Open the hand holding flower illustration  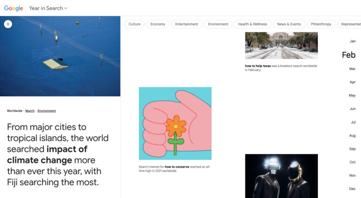point(175,123)
